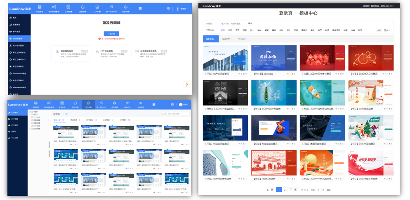Viewport: 410px width, 200px height.
Task: Open the monitor icon in bottom-left window navbar
Action: click(36, 103)
